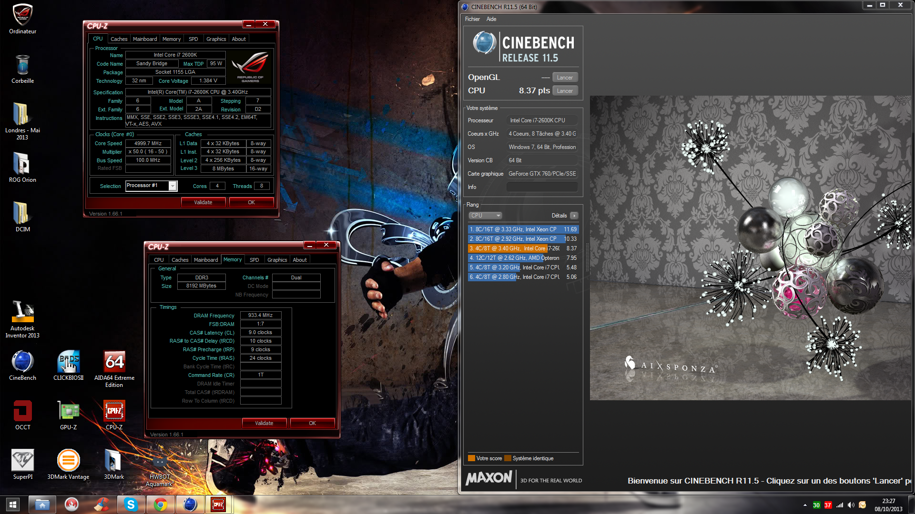
Task: Click OK in lower CPU-Z Memory window
Action: (313, 423)
